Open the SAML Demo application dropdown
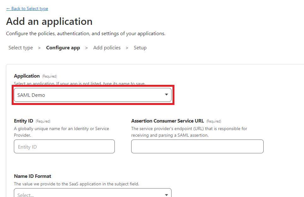This screenshot has width=304, height=197. pyautogui.click(x=93, y=95)
